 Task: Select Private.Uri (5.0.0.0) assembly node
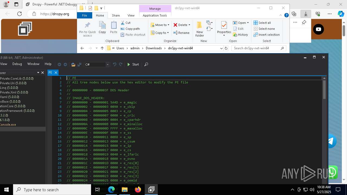[x=13, y=83]
